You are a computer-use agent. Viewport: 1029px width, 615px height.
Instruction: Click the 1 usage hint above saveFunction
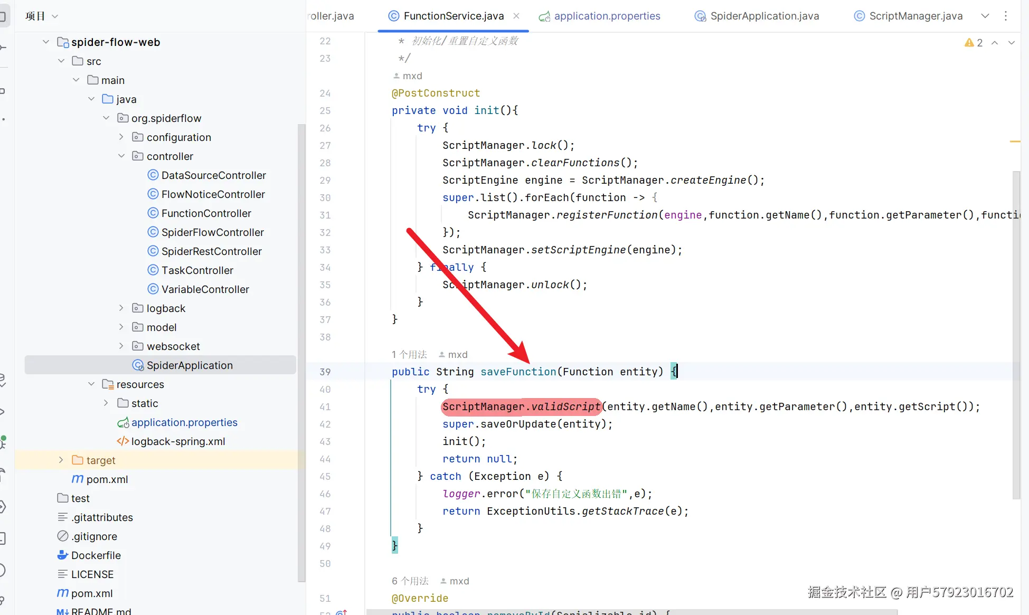(x=409, y=355)
